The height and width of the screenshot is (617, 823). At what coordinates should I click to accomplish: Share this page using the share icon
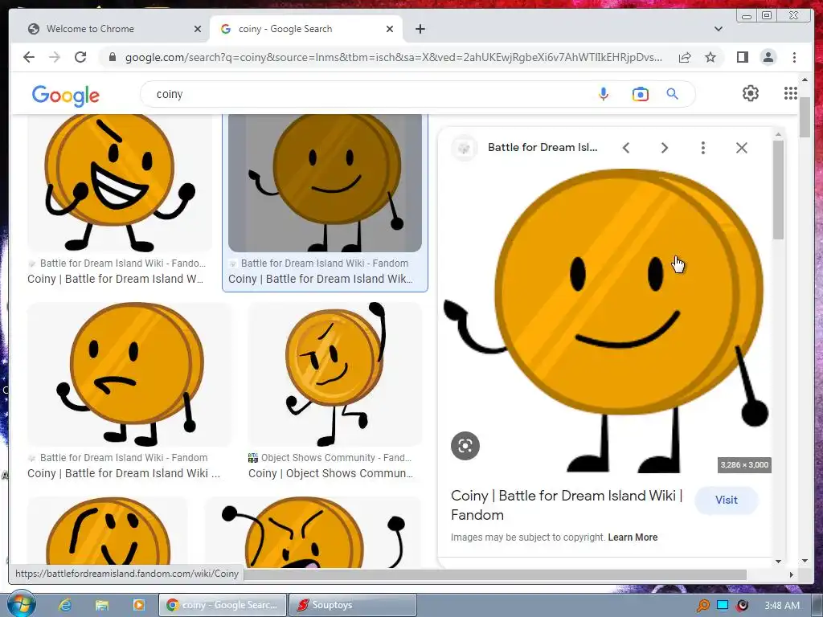tap(685, 57)
